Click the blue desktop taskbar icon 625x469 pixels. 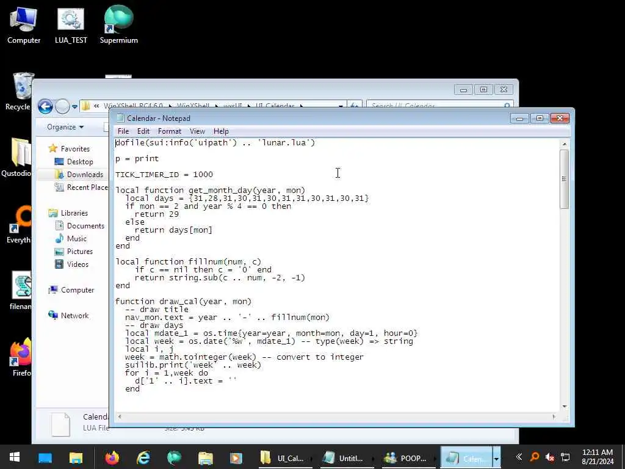(x=45, y=457)
